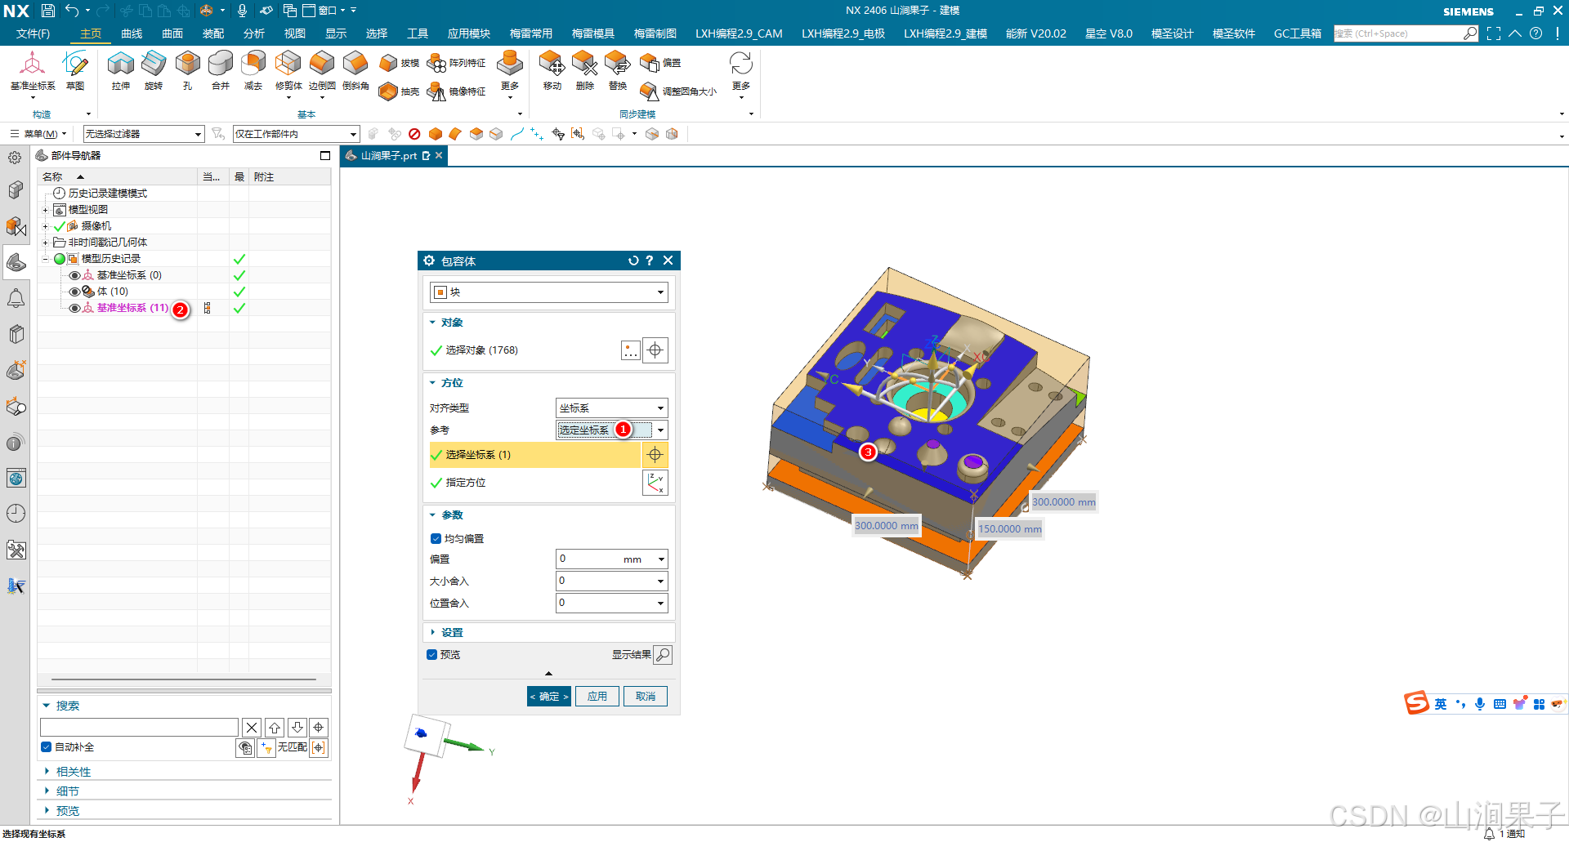Click the CSYS dialog icon beside 选择坐标系

point(655,455)
